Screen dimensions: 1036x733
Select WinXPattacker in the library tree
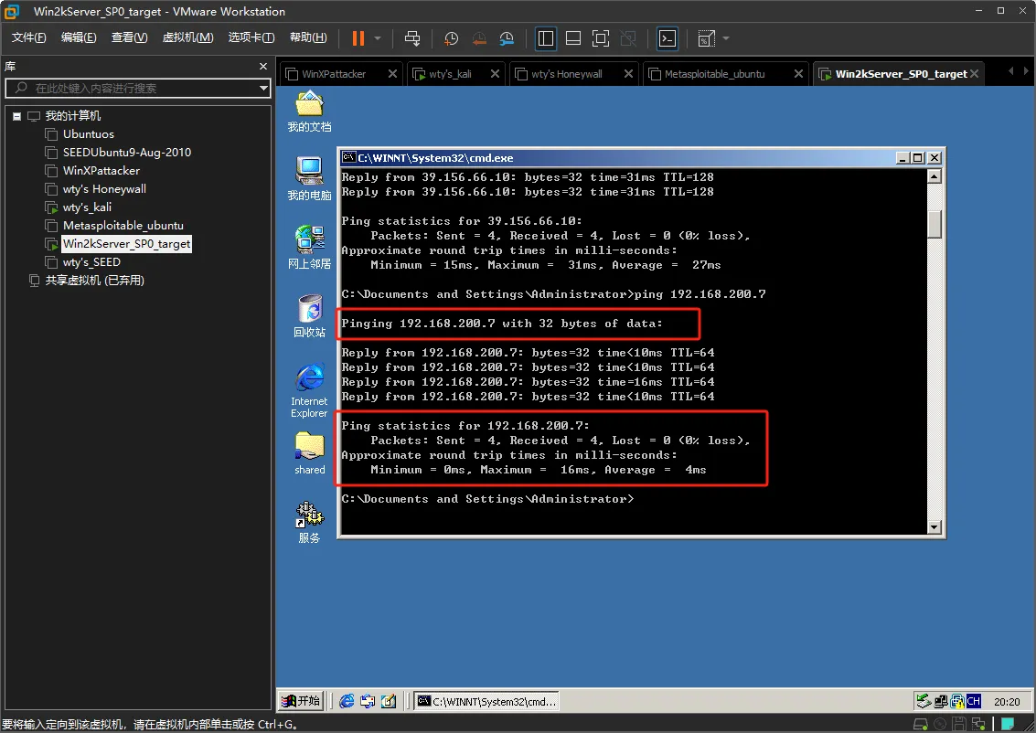coord(101,170)
